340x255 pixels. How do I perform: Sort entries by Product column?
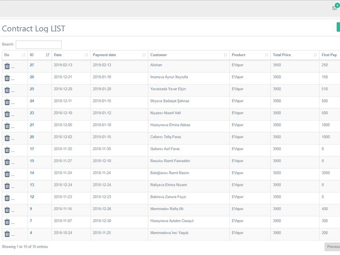[250, 55]
